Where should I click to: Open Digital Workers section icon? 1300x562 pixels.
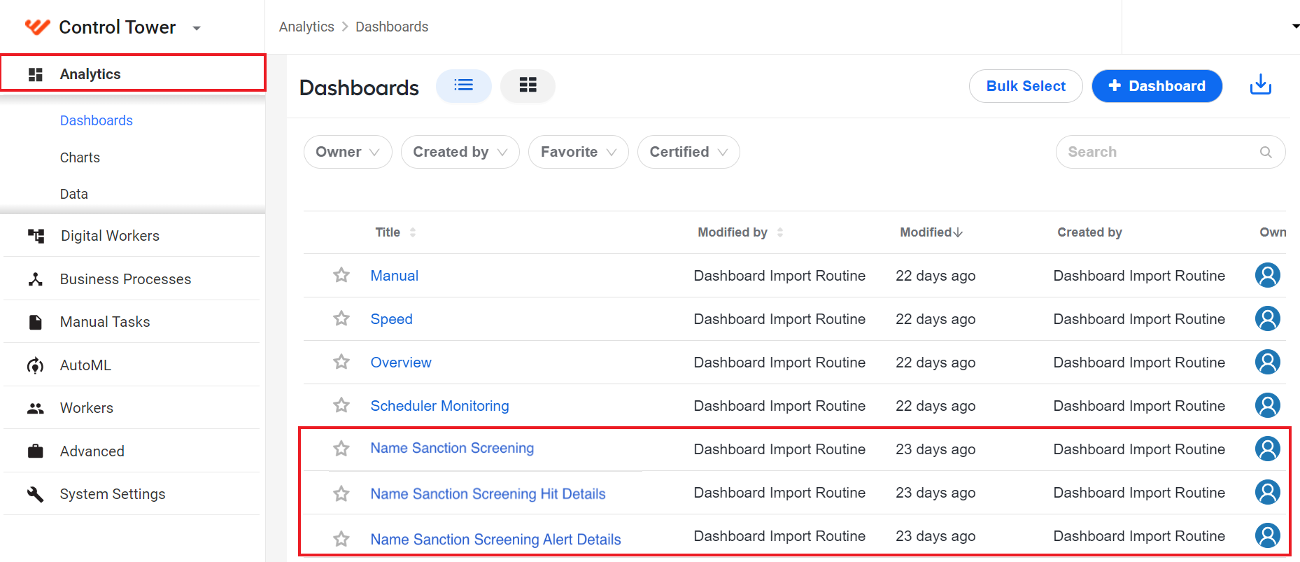(36, 236)
